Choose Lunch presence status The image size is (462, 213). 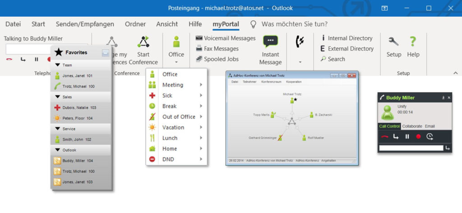click(x=176, y=138)
